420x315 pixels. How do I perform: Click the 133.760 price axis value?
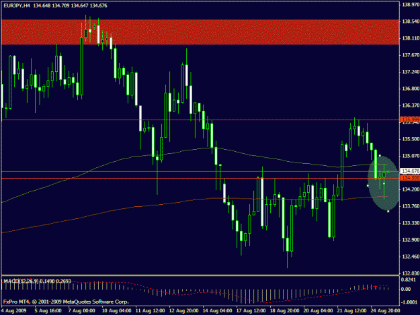click(411, 206)
